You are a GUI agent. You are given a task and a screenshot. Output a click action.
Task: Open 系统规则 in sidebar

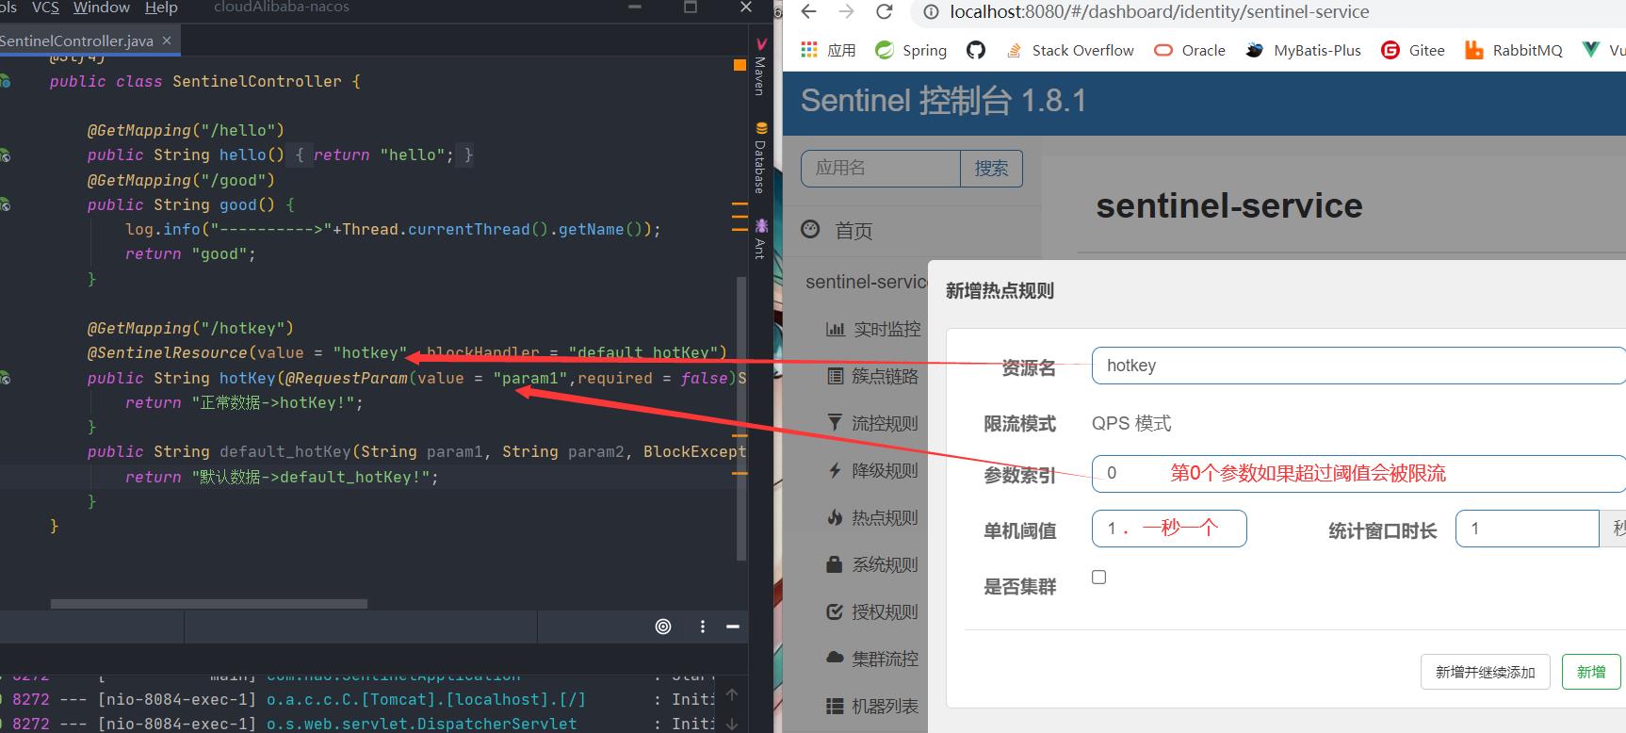coord(873,564)
